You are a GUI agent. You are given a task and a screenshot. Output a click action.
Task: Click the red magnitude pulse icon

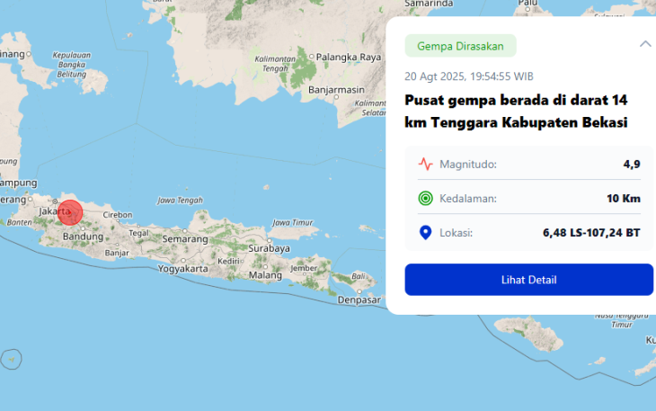tap(425, 164)
